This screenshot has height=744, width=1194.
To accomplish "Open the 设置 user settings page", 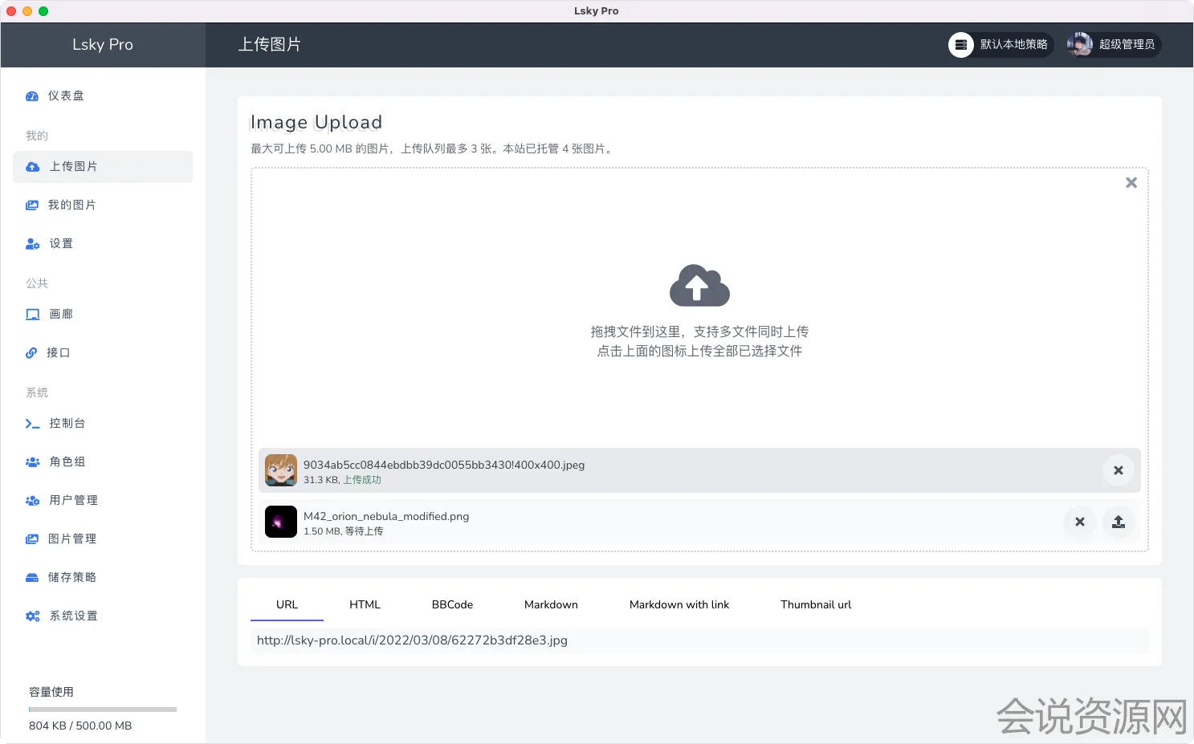I will tap(60, 244).
